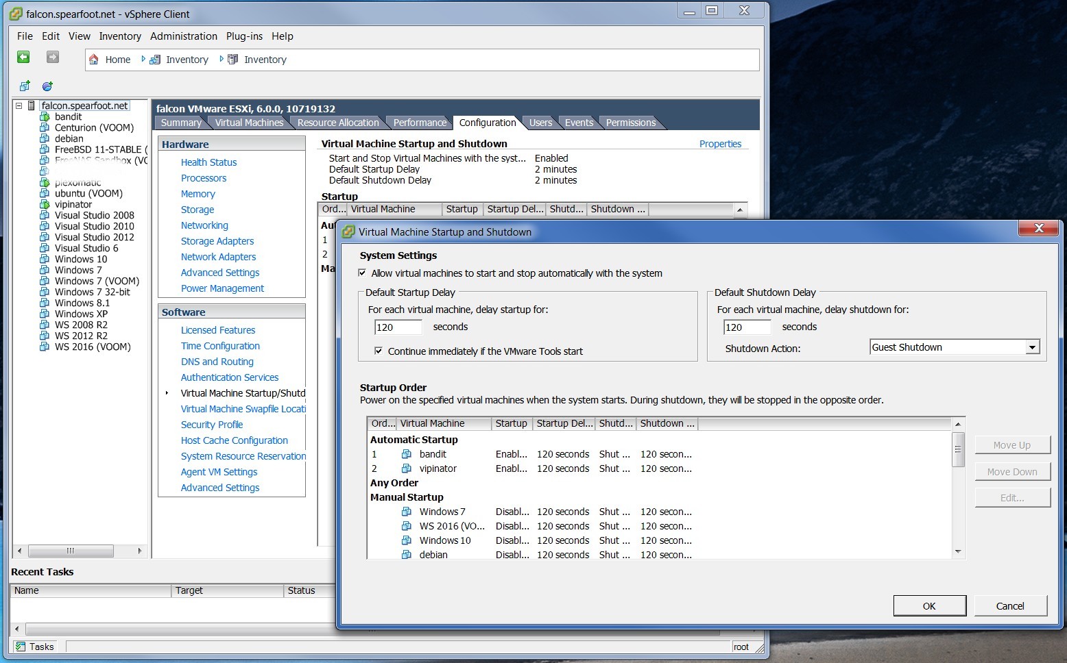Switch to the Summary tab
Screen dimensions: 1067x663
181,123
